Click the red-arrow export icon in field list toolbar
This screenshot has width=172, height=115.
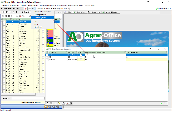(x=20, y=16)
